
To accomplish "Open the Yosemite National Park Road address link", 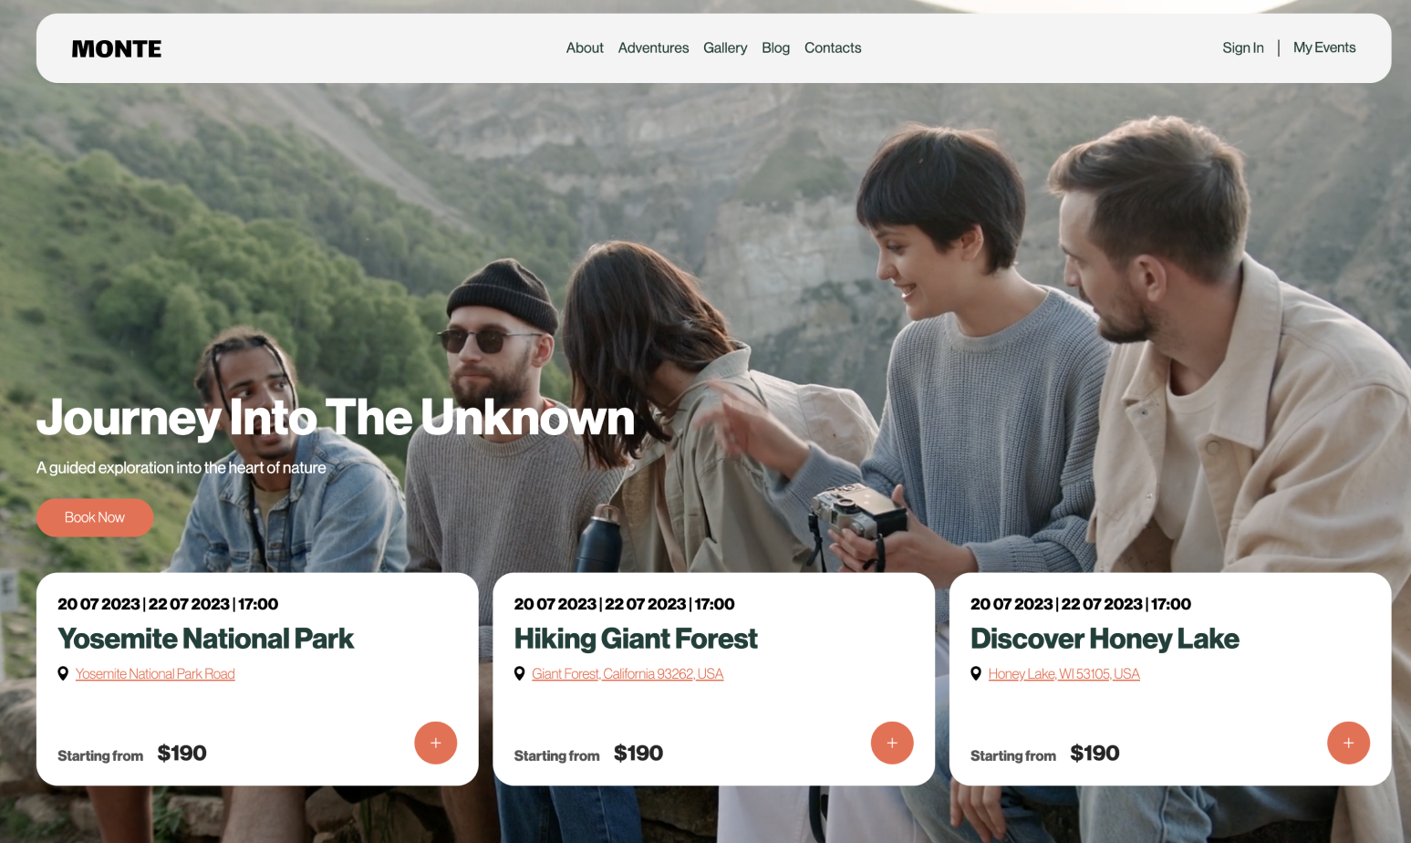I will point(155,673).
